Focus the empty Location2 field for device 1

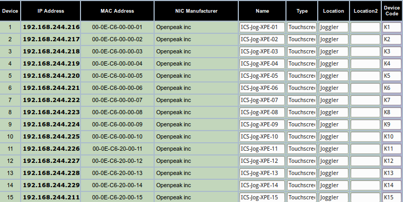point(365,27)
